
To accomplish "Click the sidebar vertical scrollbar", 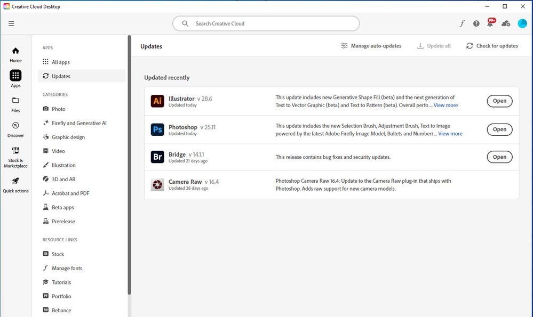I will (x=129, y=165).
